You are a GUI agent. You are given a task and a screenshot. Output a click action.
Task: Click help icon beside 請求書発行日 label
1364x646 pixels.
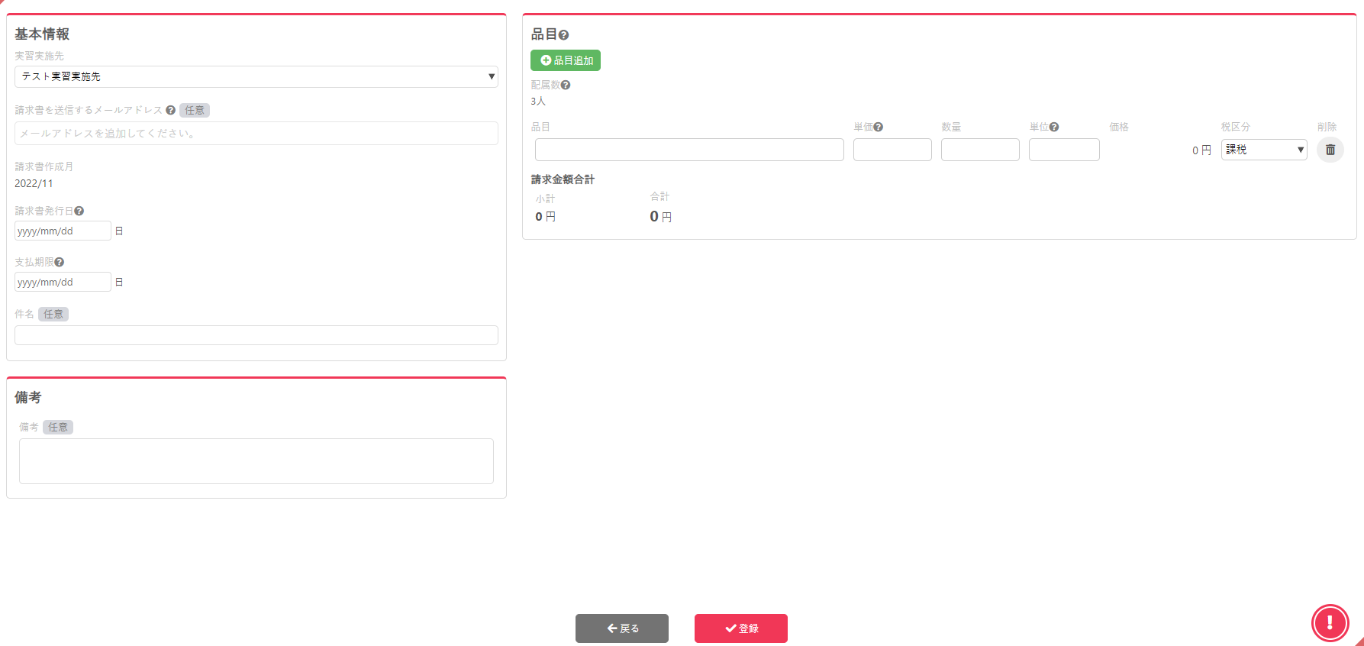79,212
